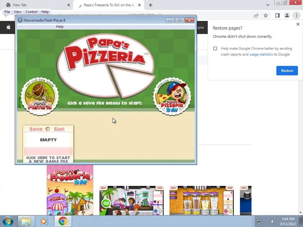Bookmark this page with star icon
Image resolution: width=303 pixels, height=227 pixels.
[266, 15]
